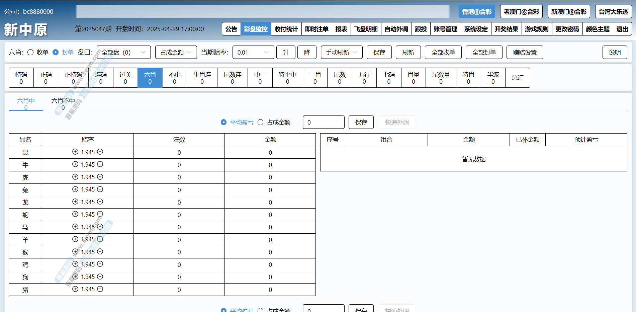Increase odds with plus icon for 虎
Viewport: 636px width, 312px height.
pos(75,177)
